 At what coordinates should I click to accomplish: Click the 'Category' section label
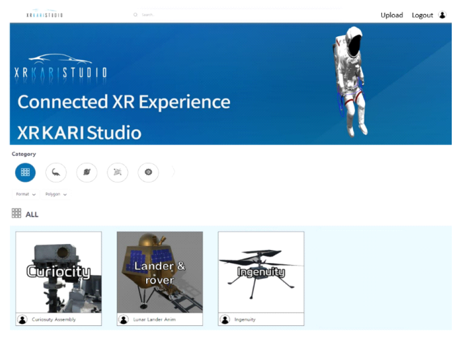click(24, 154)
